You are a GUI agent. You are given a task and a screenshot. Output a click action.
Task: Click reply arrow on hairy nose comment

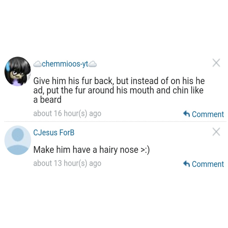pos(187,164)
